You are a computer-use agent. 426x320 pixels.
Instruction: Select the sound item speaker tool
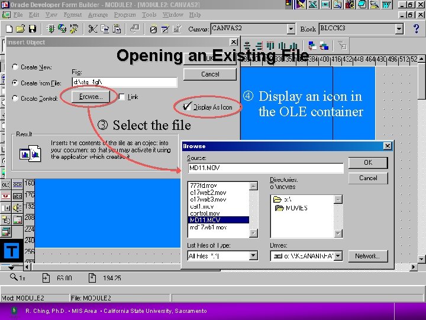[17, 208]
